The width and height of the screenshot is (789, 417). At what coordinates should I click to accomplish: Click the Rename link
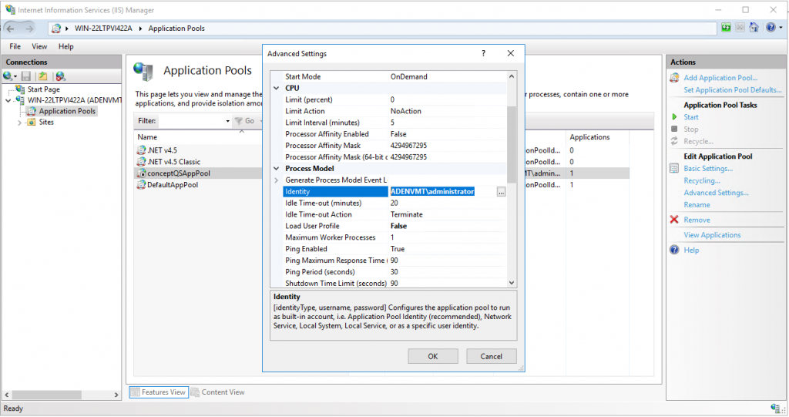(x=697, y=204)
